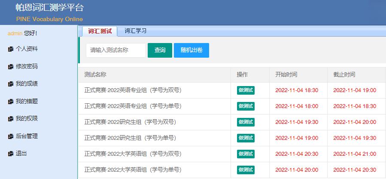Click the icon beside 我的错题

pos(11,102)
